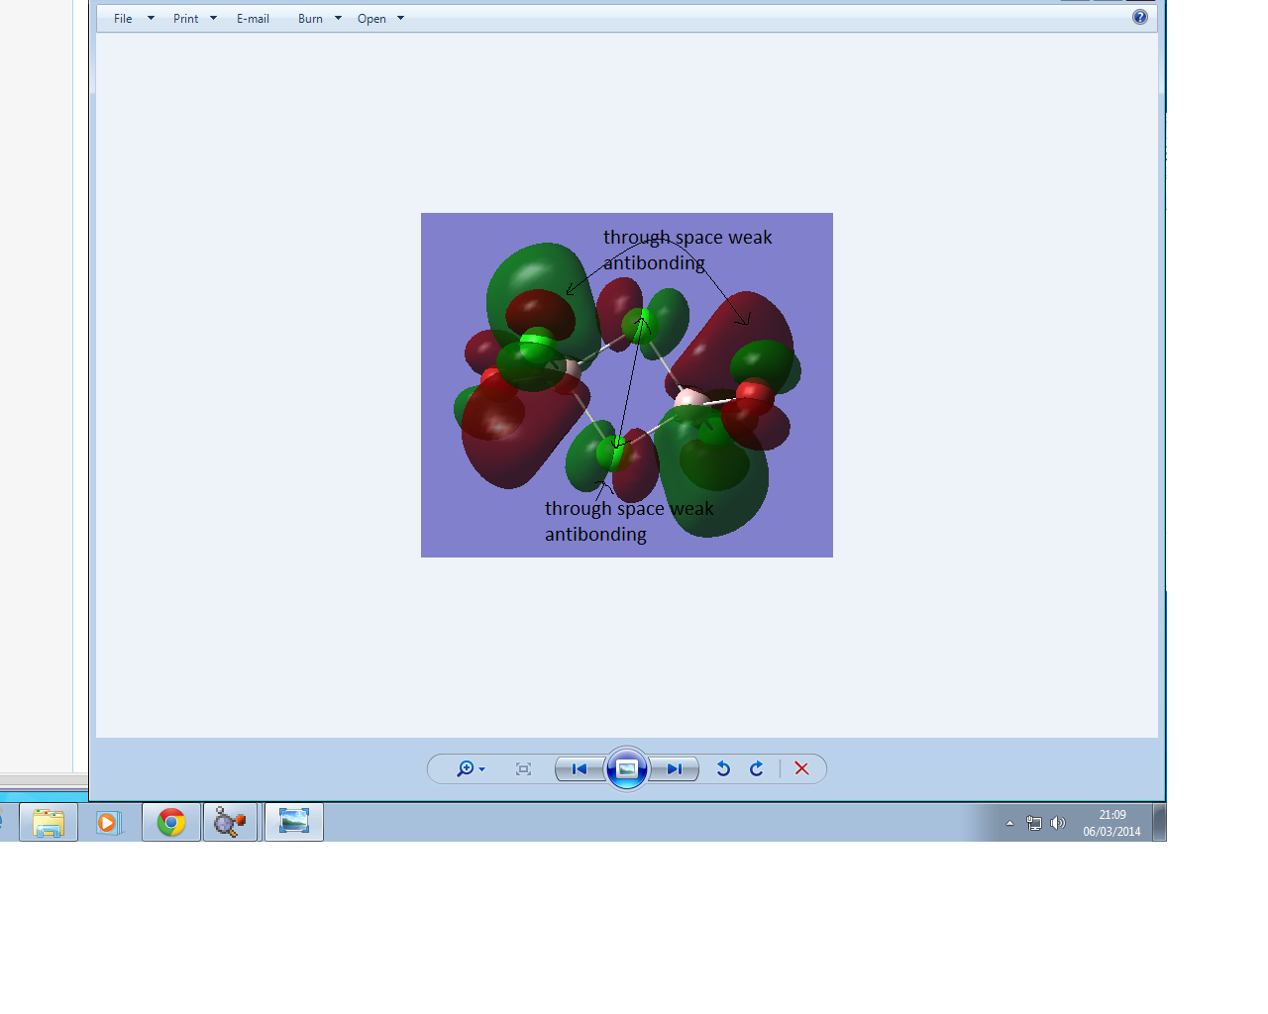Image resolution: width=1268 pixels, height=1014 pixels.
Task: Go to the next picture
Action: pos(675,768)
